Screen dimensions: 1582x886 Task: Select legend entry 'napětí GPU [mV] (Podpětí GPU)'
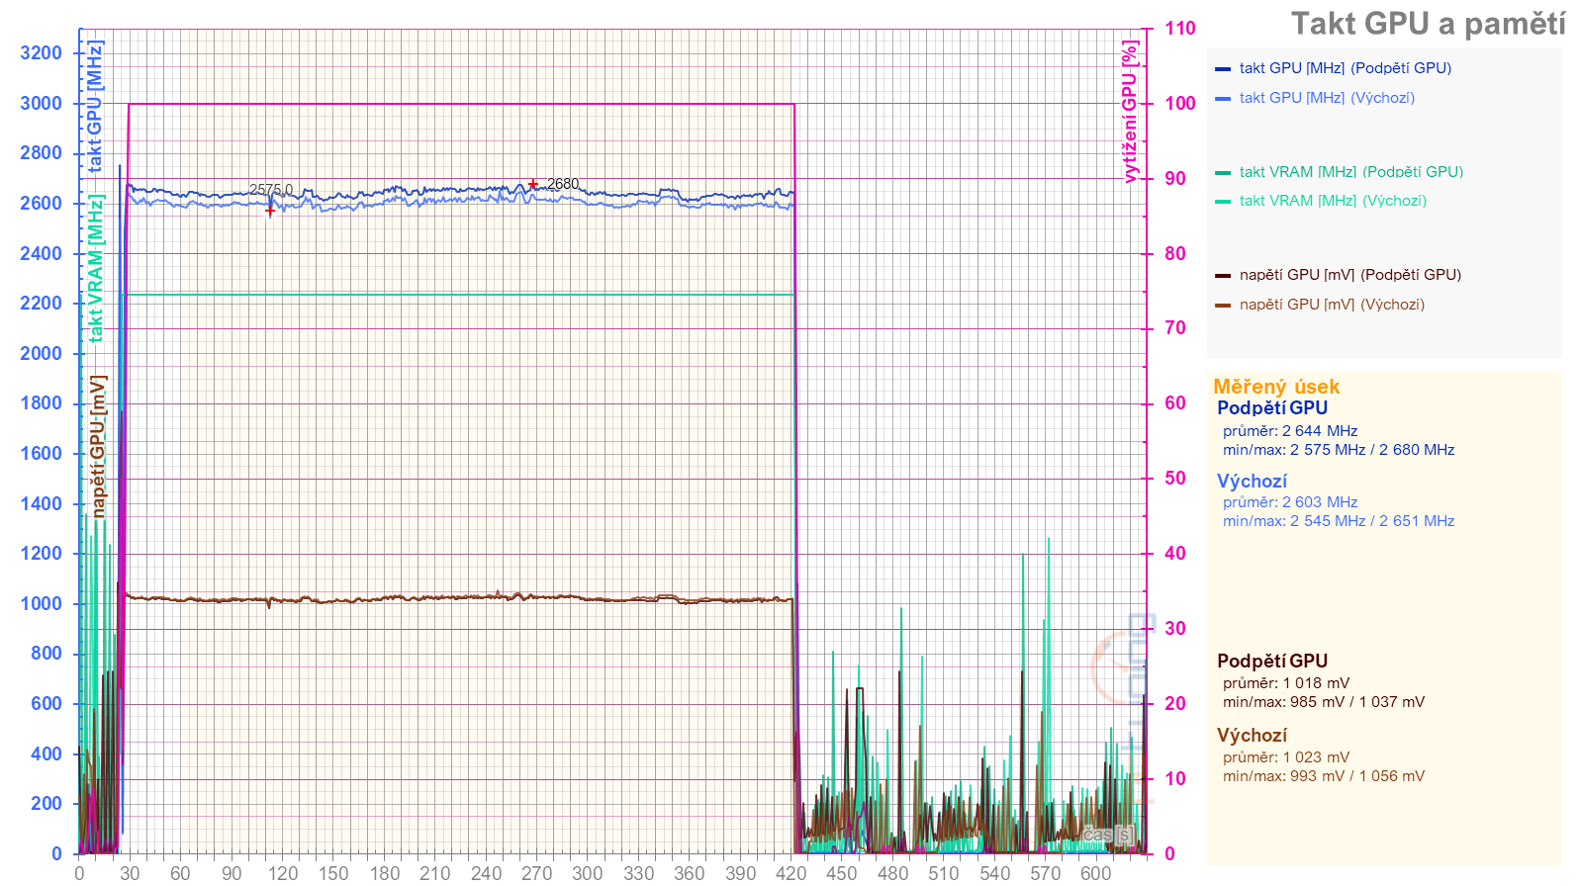click(1349, 275)
